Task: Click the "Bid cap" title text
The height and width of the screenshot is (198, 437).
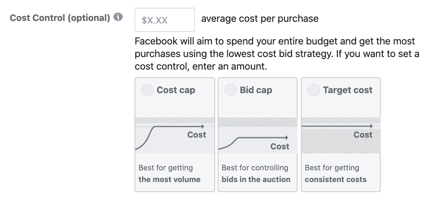Action: [x=256, y=90]
